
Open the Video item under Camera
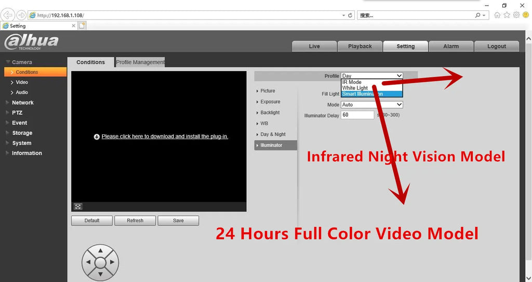pos(22,82)
